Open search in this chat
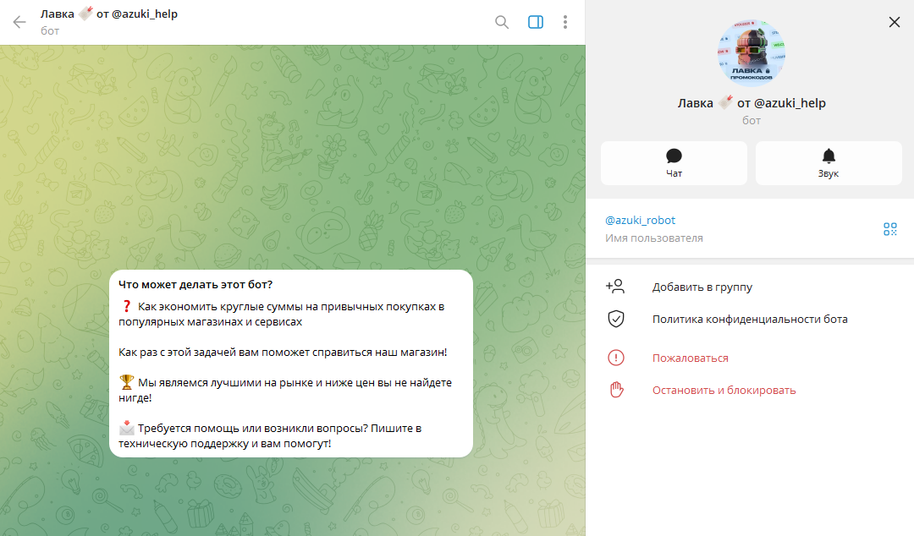The width and height of the screenshot is (914, 536). (502, 22)
